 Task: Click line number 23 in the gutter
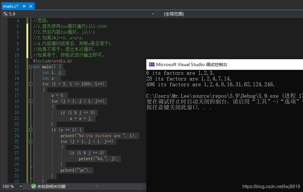17,130
